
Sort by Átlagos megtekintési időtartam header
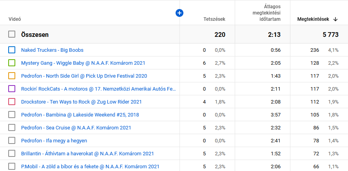tap(266, 13)
